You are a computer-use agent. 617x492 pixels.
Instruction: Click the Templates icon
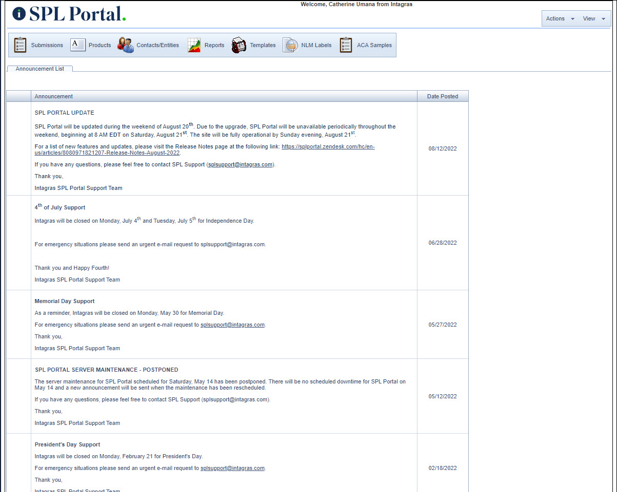(238, 45)
